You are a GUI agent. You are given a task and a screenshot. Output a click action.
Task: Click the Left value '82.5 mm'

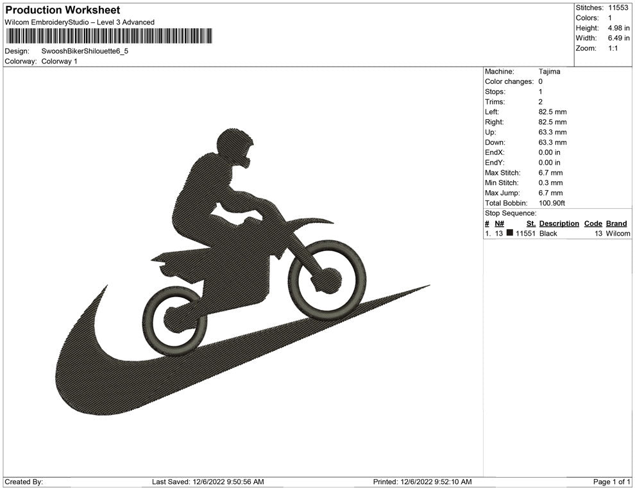(x=552, y=112)
